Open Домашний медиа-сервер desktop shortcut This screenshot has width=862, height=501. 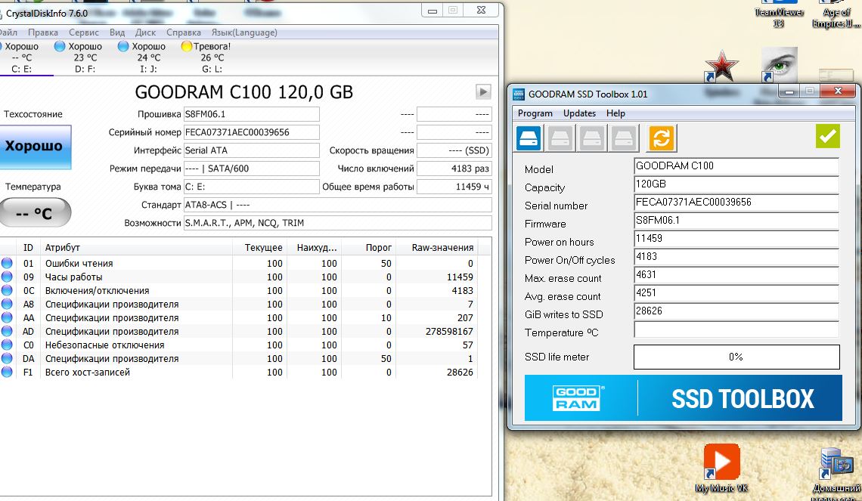(836, 474)
